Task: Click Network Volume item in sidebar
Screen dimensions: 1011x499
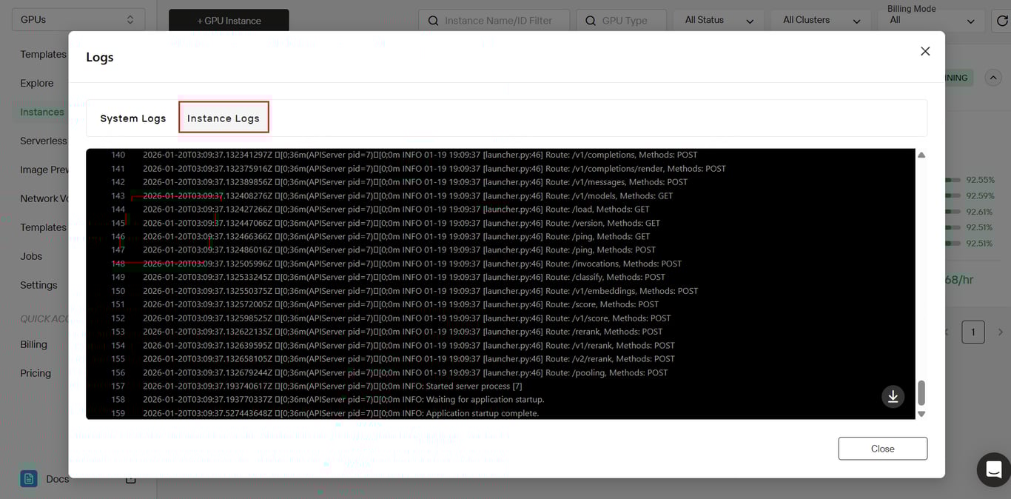Action: click(44, 198)
